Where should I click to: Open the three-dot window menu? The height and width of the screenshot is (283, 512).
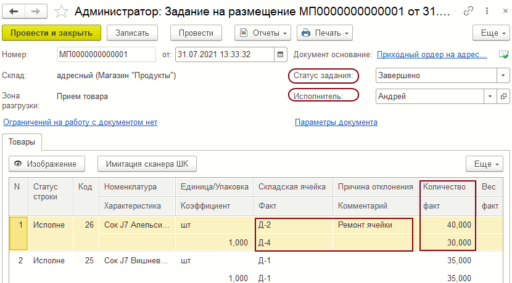[487, 12]
